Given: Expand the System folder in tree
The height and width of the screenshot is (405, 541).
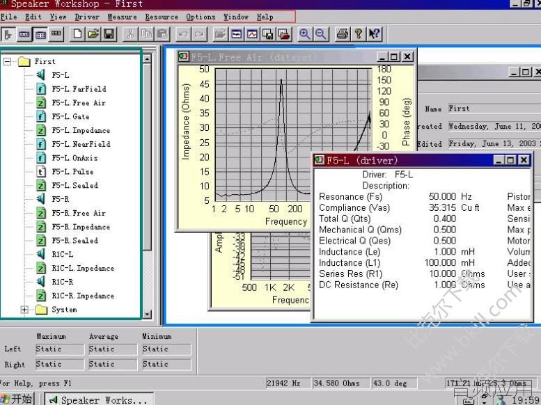Looking at the screenshot, I should (x=24, y=310).
